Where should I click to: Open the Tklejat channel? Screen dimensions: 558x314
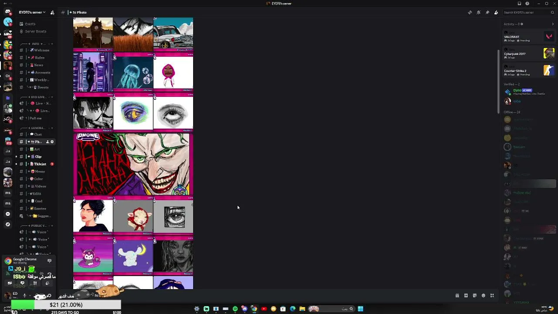point(37,164)
